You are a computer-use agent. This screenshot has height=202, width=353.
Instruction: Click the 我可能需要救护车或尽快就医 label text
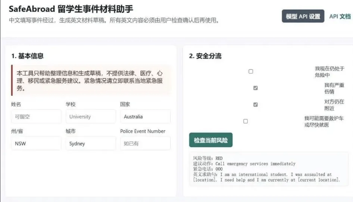(x=324, y=122)
